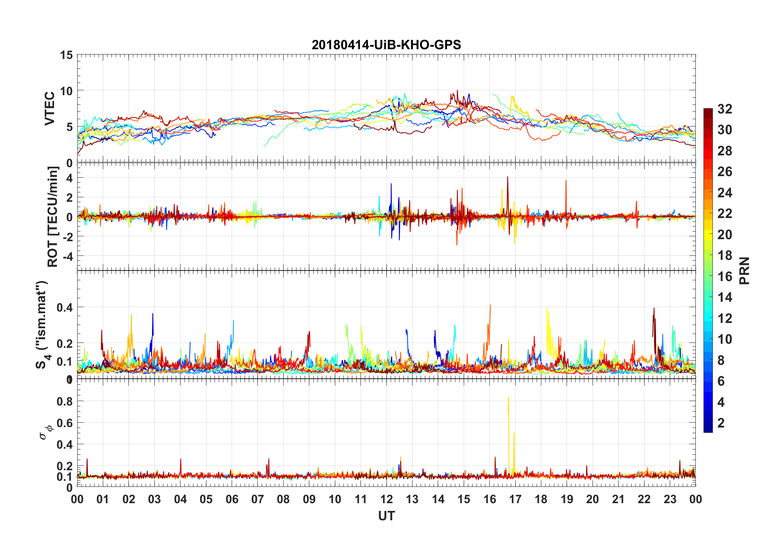Image resolution: width=773 pixels, height=541 pixels.
Task: Click the "4" tick on the ROT axis
Action: tap(70, 178)
